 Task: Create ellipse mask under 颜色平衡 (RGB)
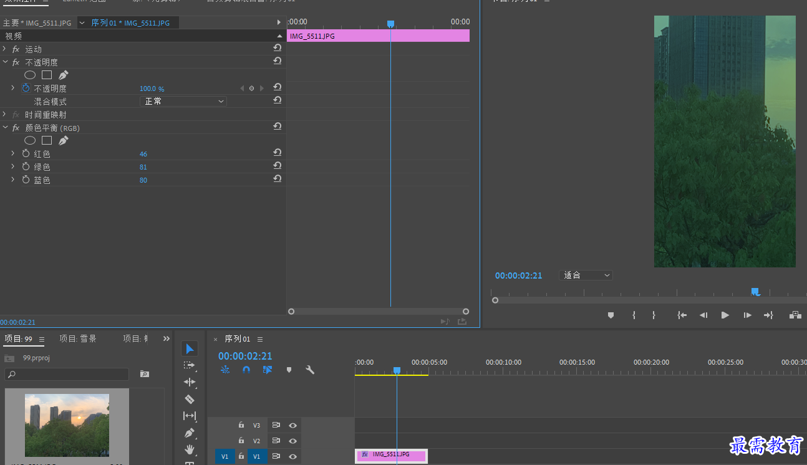coord(30,140)
